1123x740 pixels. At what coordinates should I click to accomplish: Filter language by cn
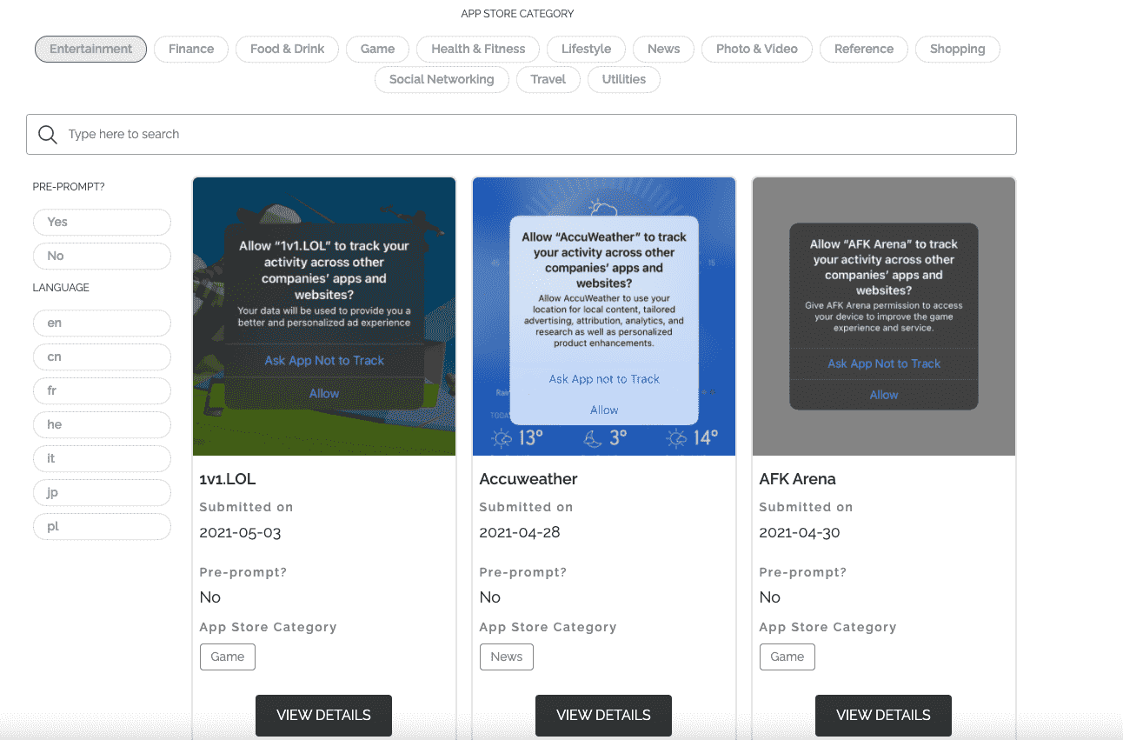pos(102,357)
